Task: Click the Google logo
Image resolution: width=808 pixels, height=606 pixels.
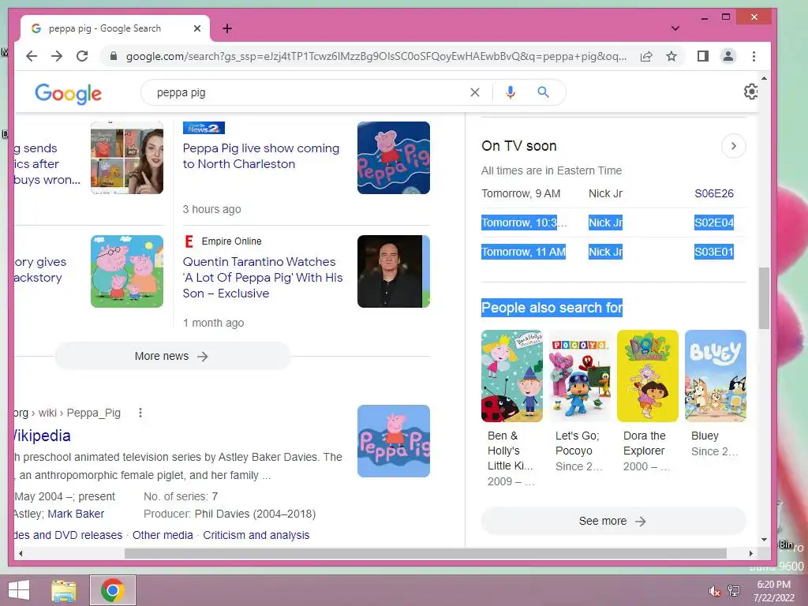Action: [68, 93]
